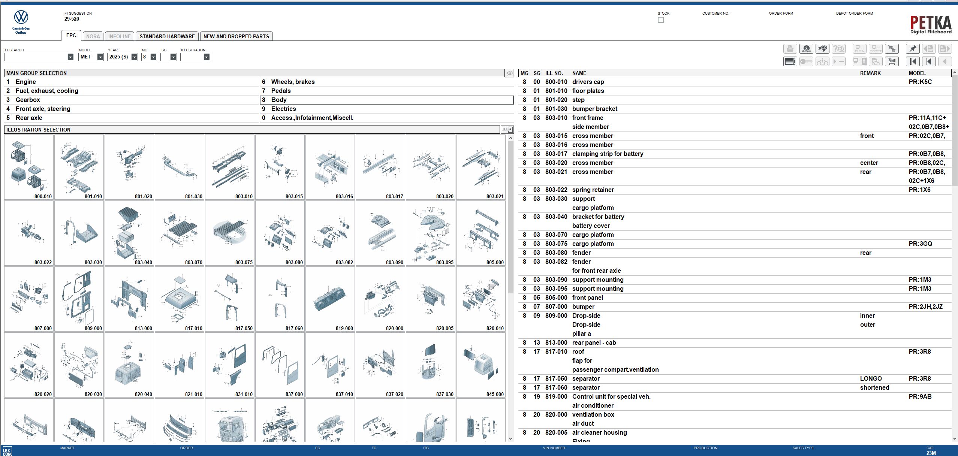
Task: Select main group 9 Electrics
Action: click(x=284, y=109)
